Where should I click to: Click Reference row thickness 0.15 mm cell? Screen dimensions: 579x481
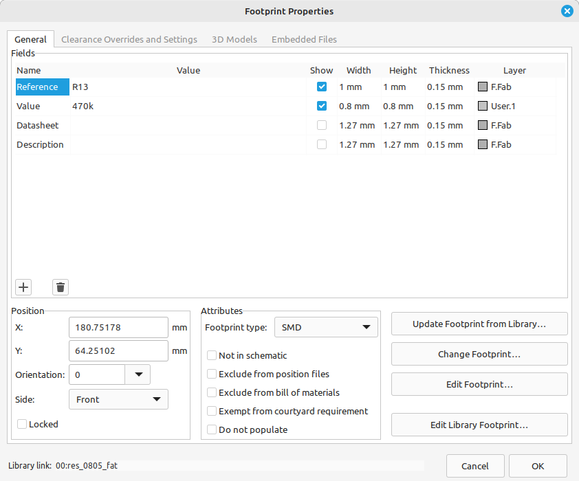(x=450, y=87)
